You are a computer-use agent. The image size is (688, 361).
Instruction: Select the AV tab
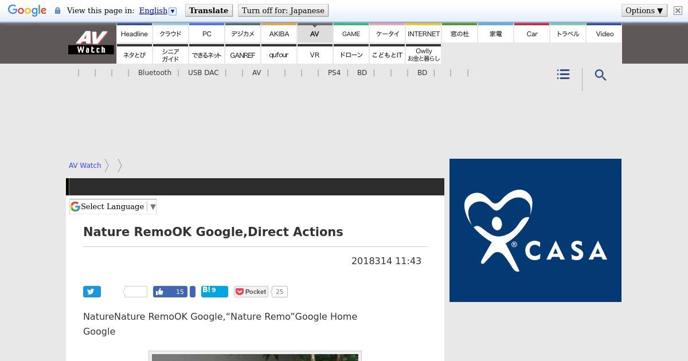coord(315,34)
